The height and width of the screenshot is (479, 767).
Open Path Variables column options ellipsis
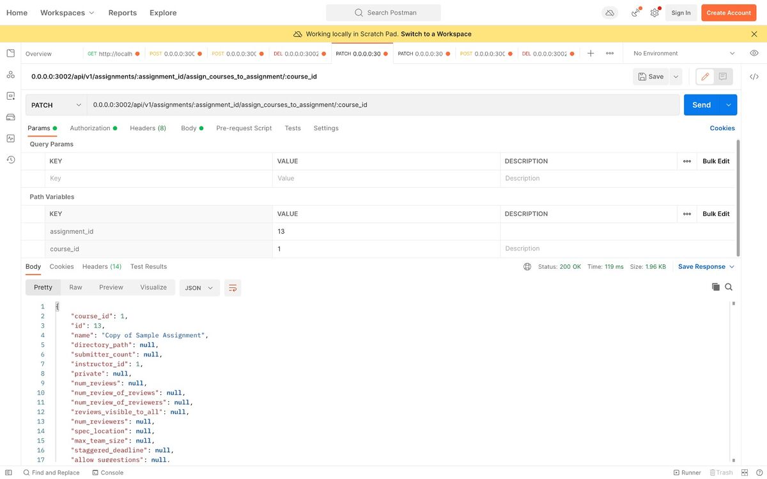point(687,214)
